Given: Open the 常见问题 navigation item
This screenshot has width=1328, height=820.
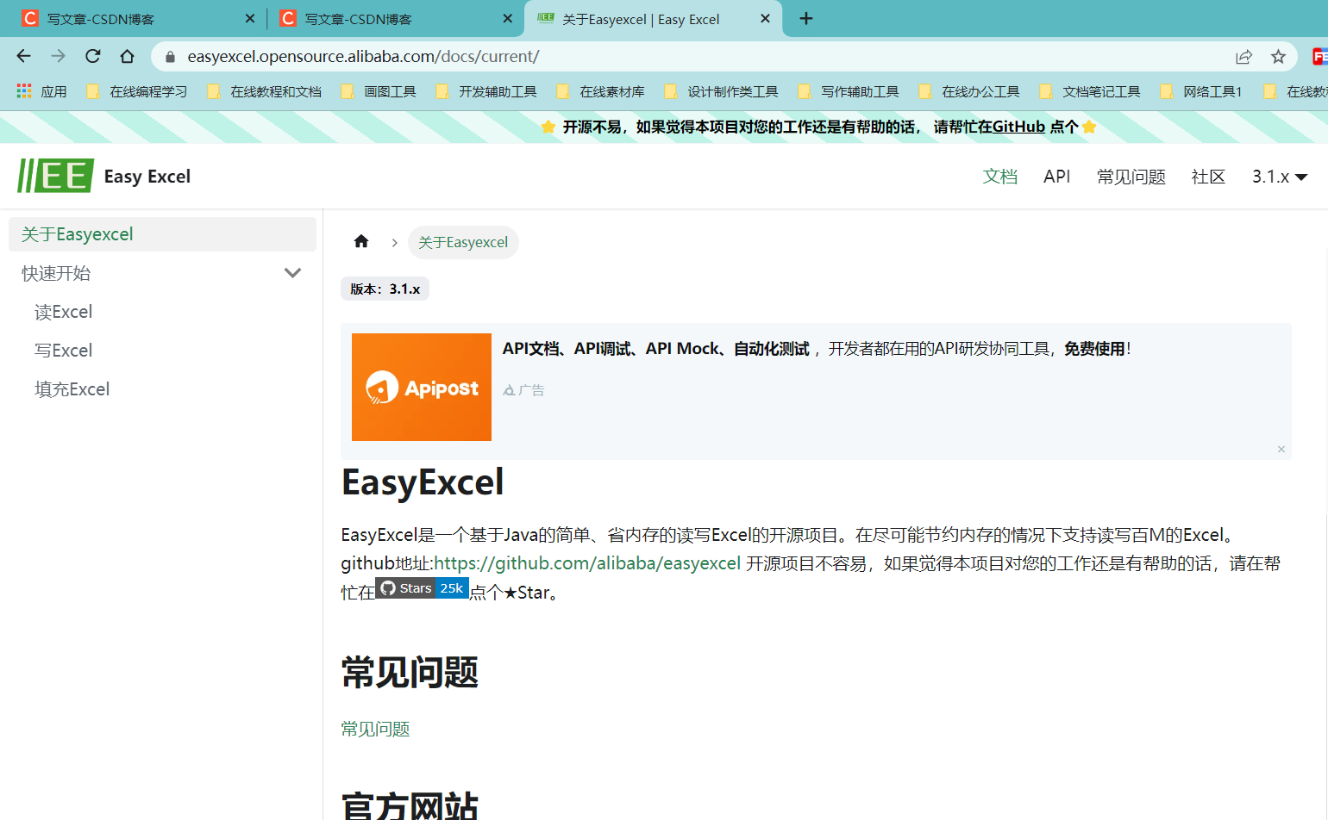Looking at the screenshot, I should [x=1131, y=177].
